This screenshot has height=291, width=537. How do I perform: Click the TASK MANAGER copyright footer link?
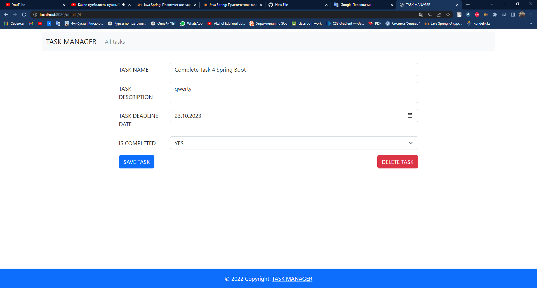(292, 279)
